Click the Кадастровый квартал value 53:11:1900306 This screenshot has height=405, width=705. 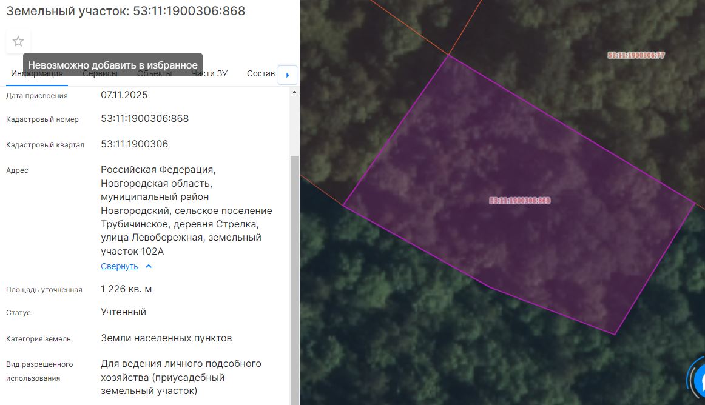pos(135,144)
